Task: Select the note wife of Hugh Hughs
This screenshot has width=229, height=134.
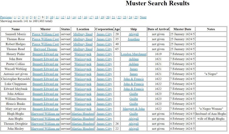Action: point(211,119)
